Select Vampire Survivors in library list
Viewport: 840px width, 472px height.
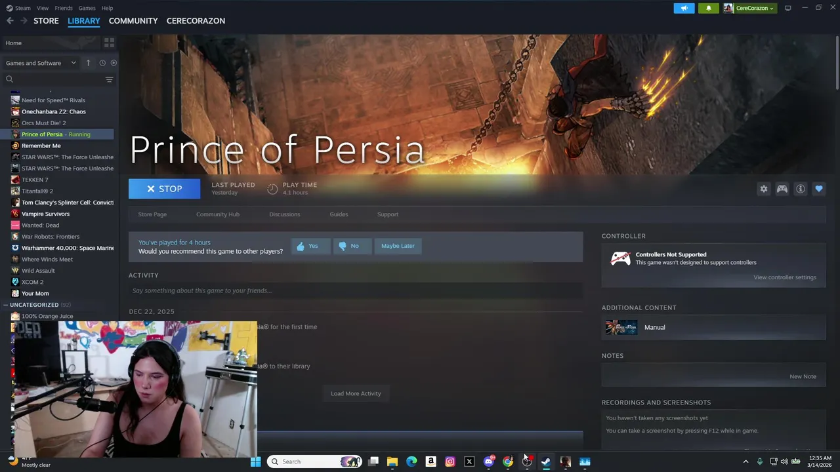tap(45, 214)
